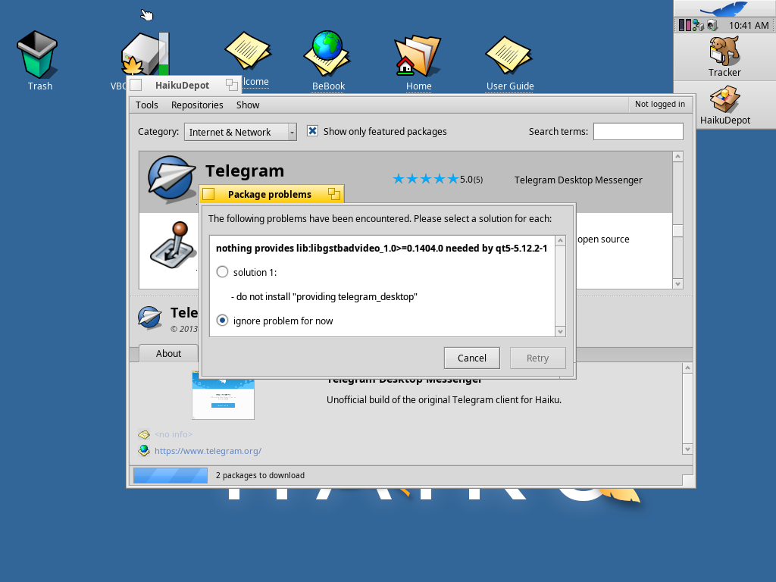Click the mail icon next to <no info>
Viewport: 776px width, 582px height.
click(x=143, y=434)
